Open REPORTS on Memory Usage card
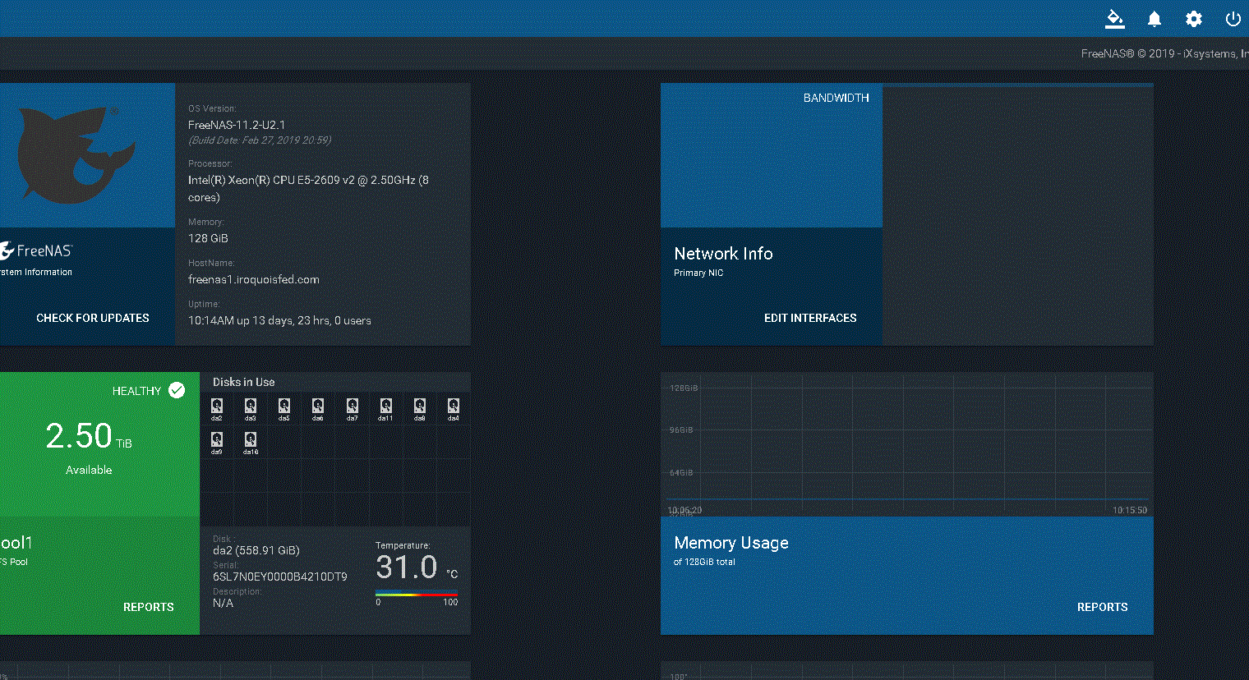 1102,607
